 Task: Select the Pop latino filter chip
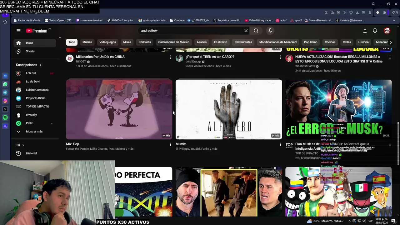[311, 42]
